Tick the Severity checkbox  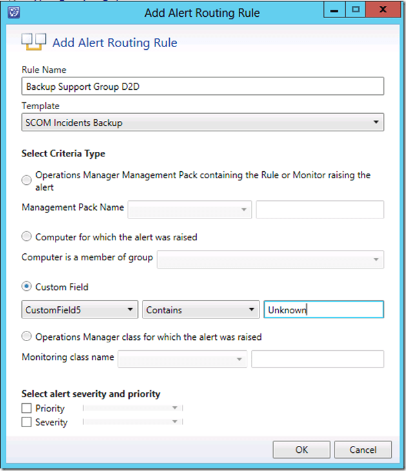click(26, 423)
